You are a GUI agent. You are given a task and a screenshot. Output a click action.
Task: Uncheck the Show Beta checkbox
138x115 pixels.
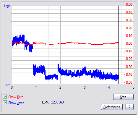tap(5, 97)
